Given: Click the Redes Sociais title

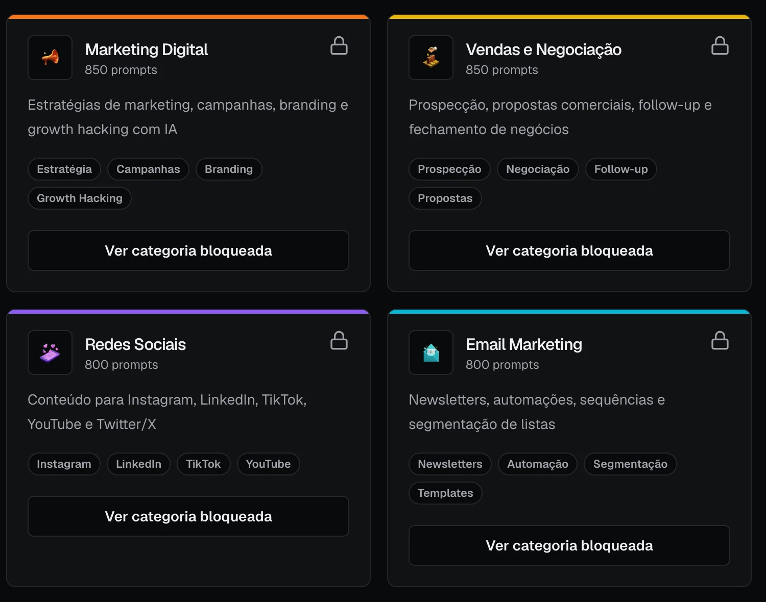Looking at the screenshot, I should click(x=135, y=344).
